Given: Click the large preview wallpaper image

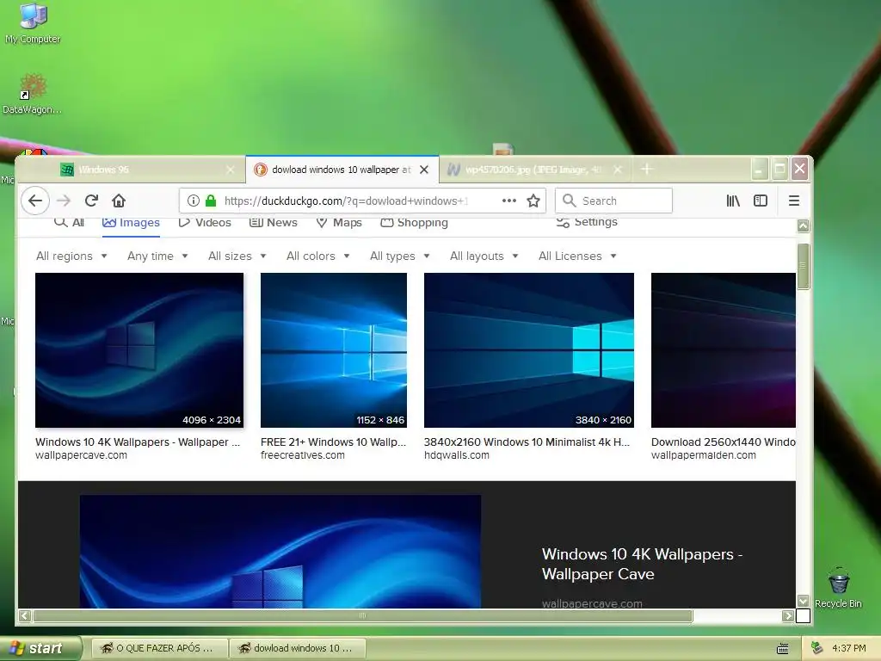Looking at the screenshot, I should [x=280, y=552].
